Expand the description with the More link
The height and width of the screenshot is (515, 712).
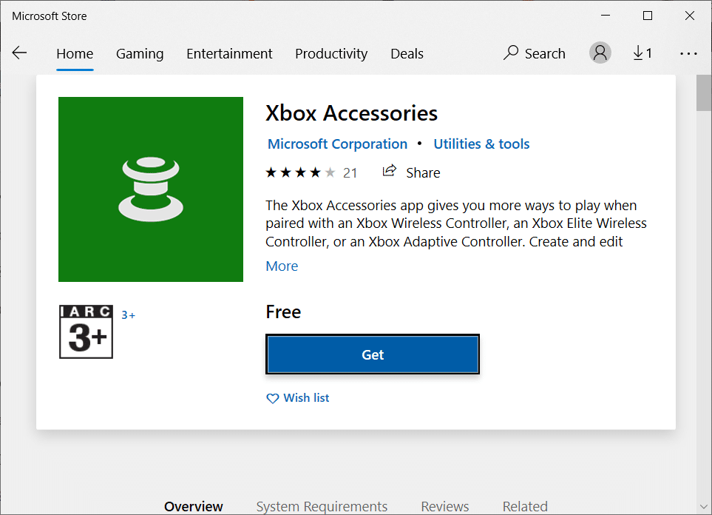(x=282, y=266)
